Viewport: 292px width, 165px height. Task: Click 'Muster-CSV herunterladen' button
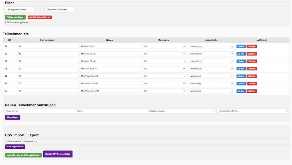coord(58,154)
